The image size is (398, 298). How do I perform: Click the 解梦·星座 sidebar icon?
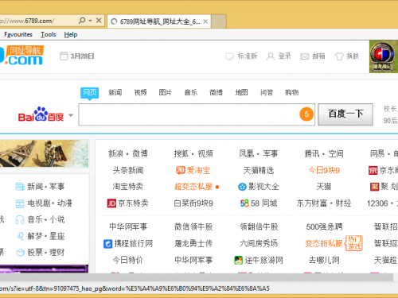[20, 236]
